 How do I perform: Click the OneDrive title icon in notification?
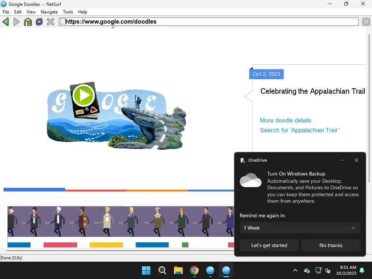[243, 160]
